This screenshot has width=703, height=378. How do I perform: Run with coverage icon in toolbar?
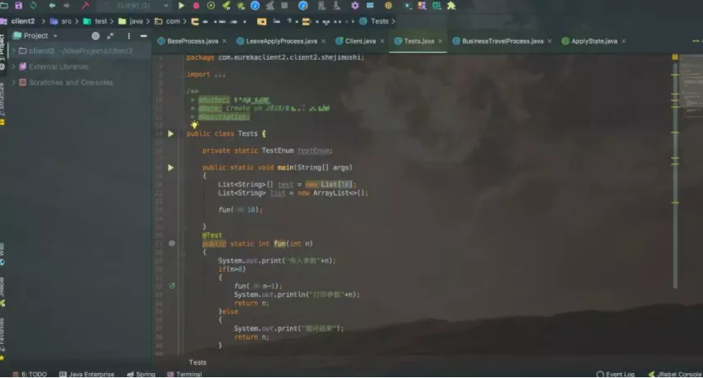point(211,6)
